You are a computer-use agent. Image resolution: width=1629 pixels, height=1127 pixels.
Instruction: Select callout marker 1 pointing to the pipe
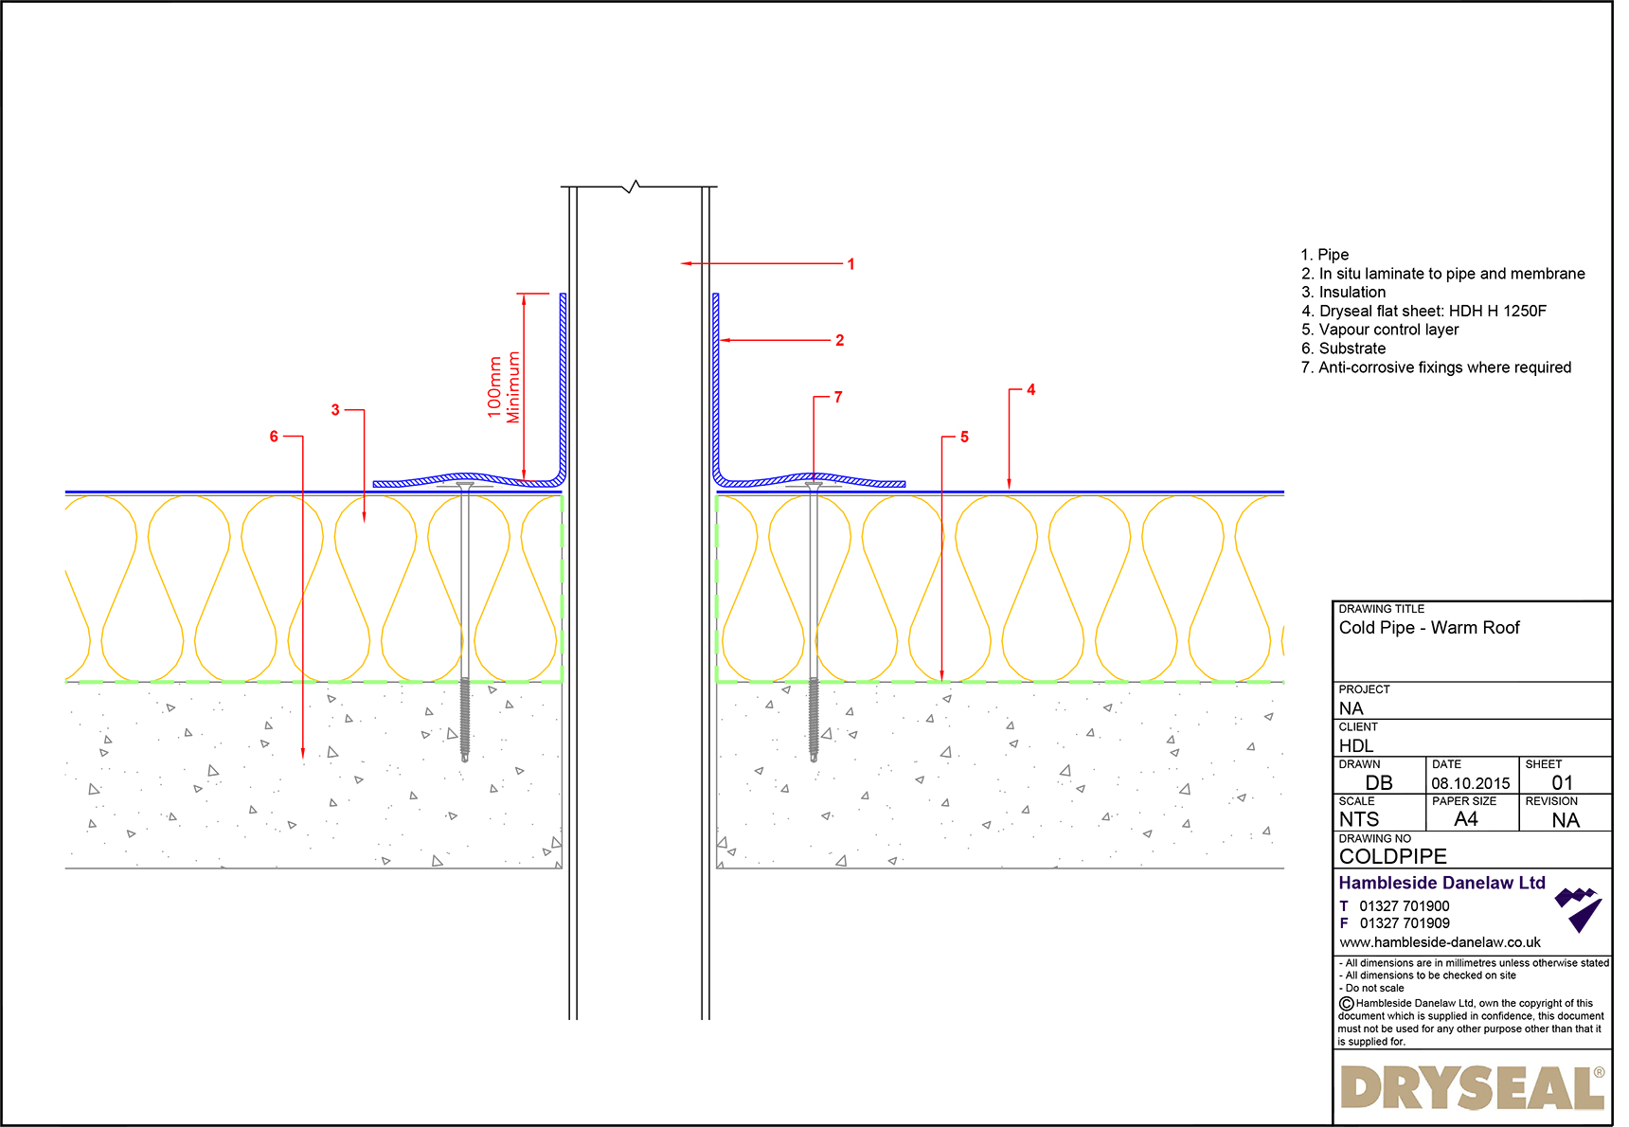click(850, 265)
